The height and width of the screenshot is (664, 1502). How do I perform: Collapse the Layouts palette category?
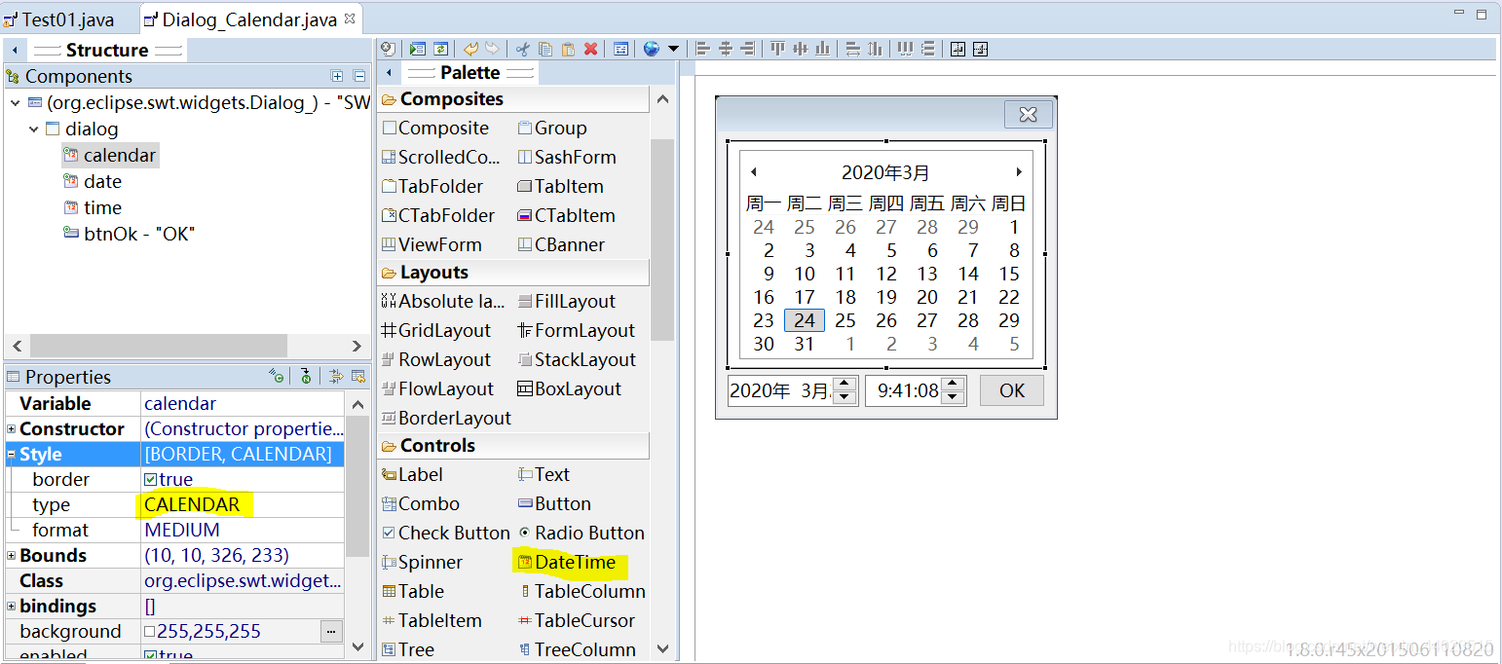(513, 272)
